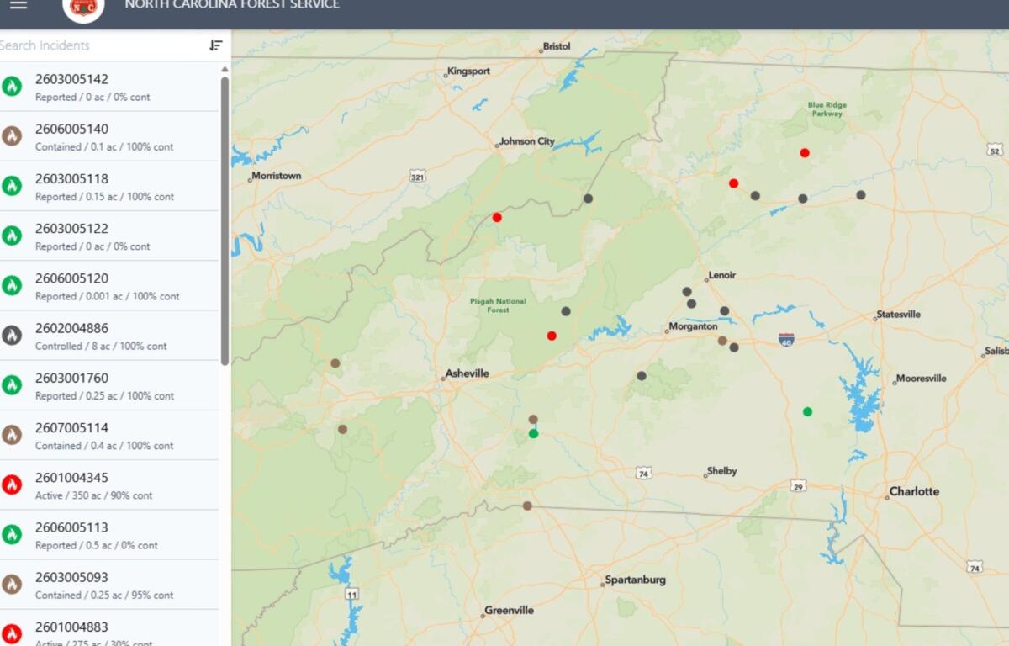The image size is (1009, 646).
Task: Click green incident marker west of Mooresville
Action: point(807,411)
